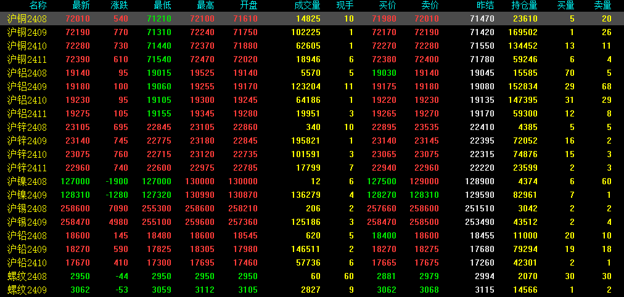
Task: Select the 沪铜2408 contract row
Action: click(x=312, y=18)
